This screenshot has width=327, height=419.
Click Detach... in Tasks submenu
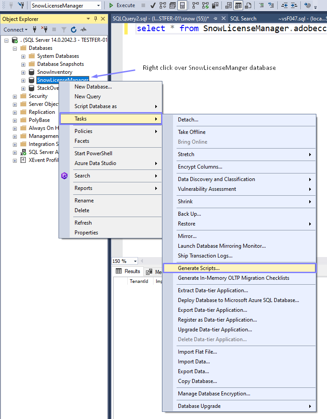point(239,120)
